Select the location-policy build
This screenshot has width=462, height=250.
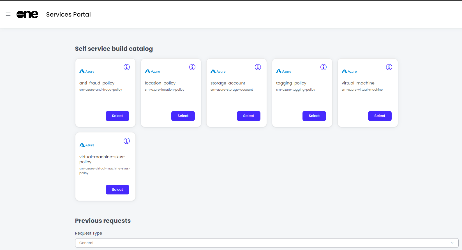[x=183, y=116]
